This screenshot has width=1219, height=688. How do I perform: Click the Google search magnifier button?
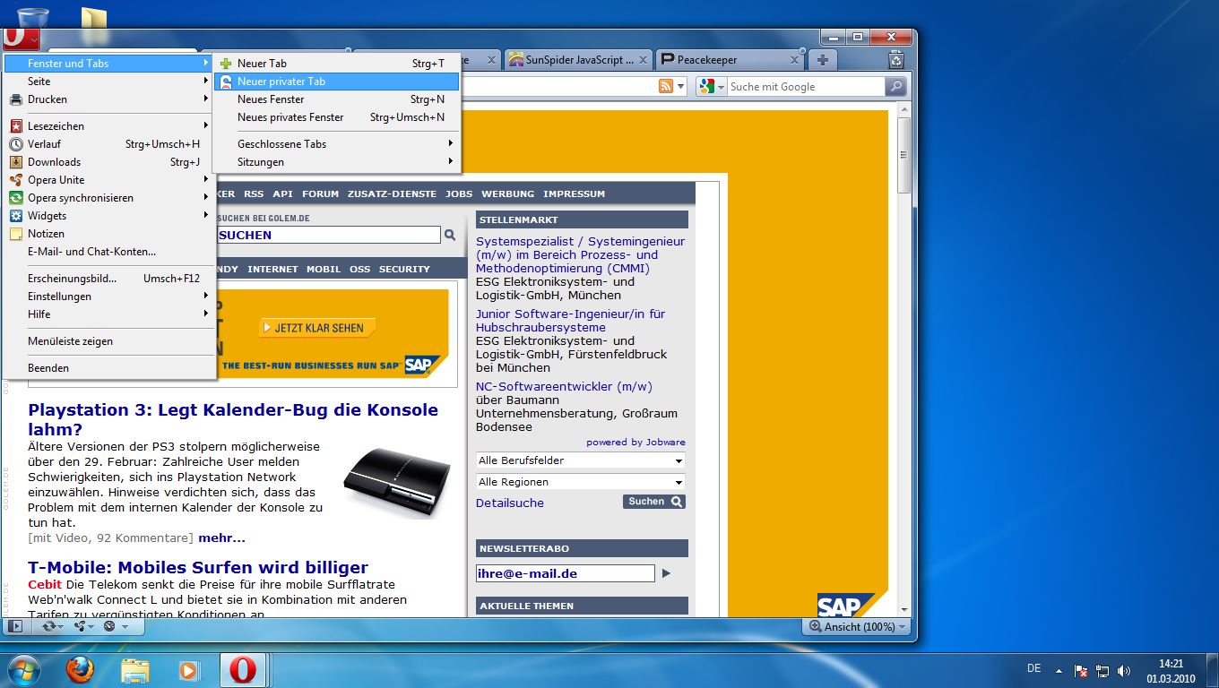[x=895, y=87]
